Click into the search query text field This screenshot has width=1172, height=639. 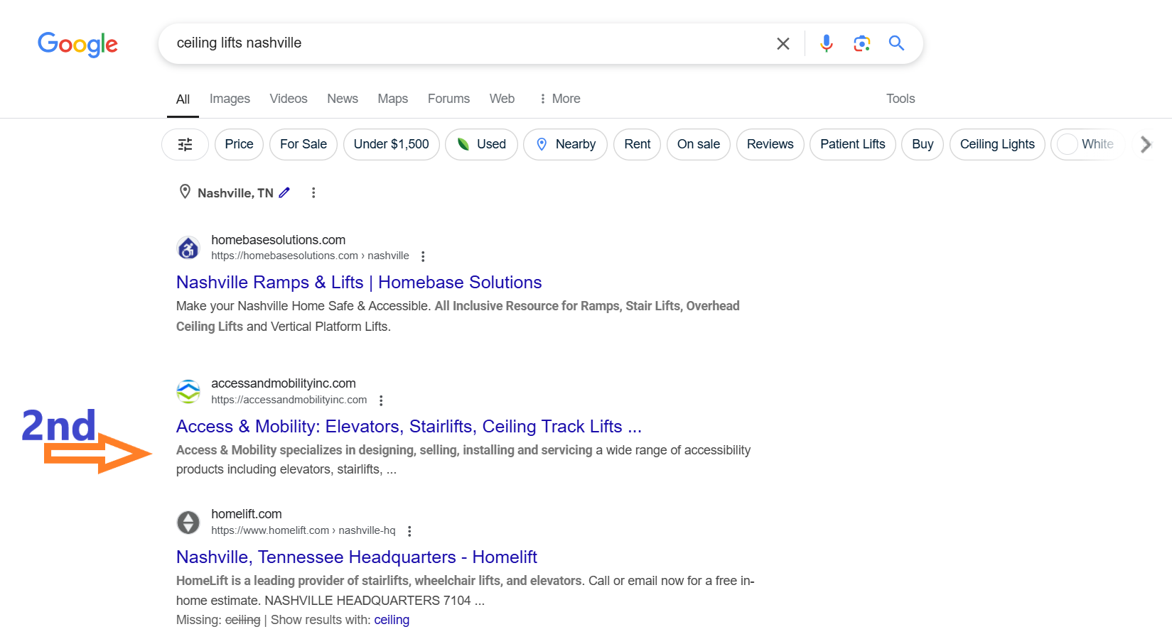(x=469, y=43)
